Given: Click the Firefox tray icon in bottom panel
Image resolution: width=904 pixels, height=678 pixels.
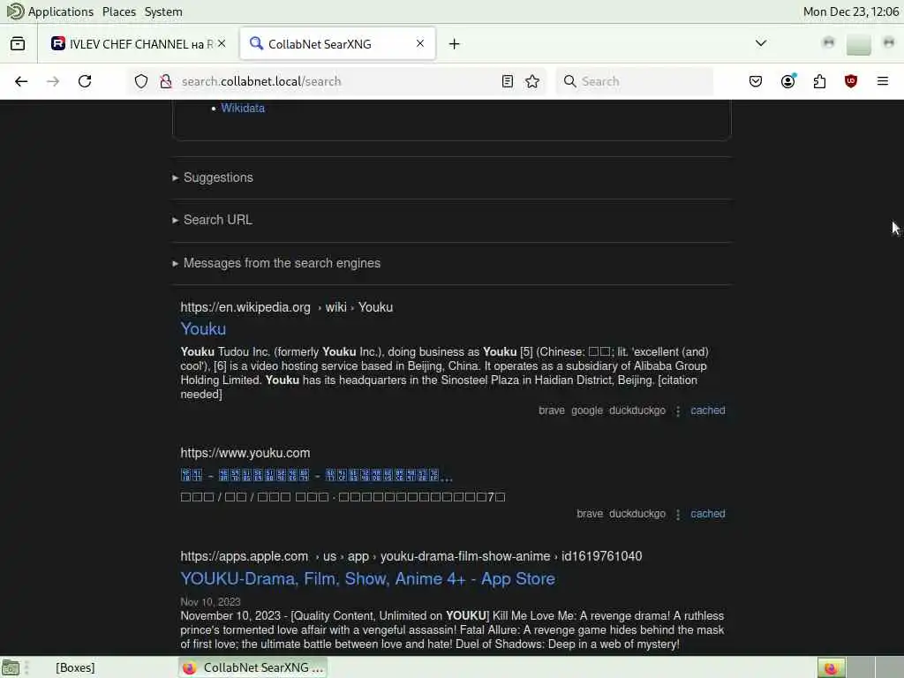Looking at the screenshot, I should (x=831, y=667).
